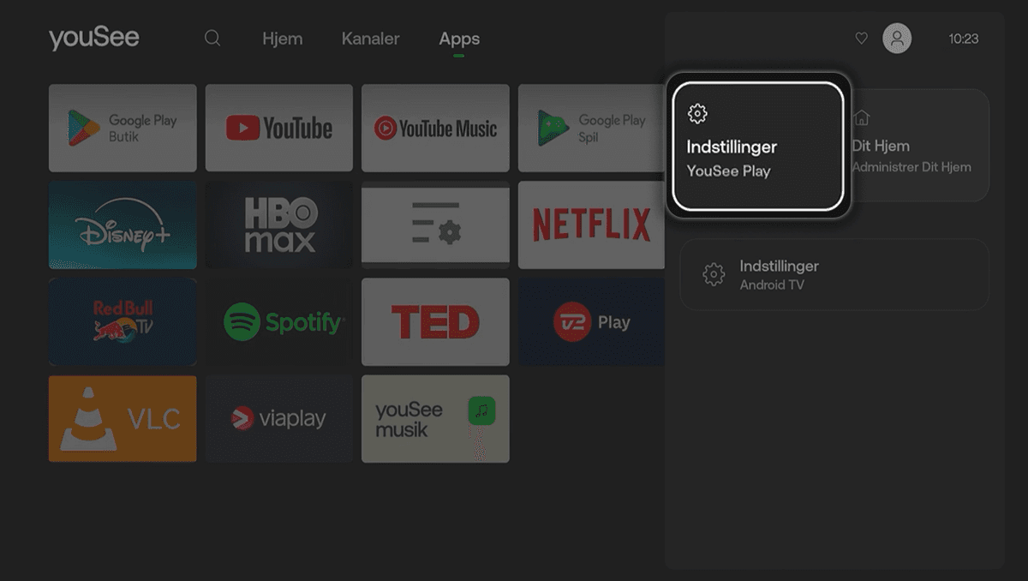Open Indstillinger YouSee Play card

(758, 146)
